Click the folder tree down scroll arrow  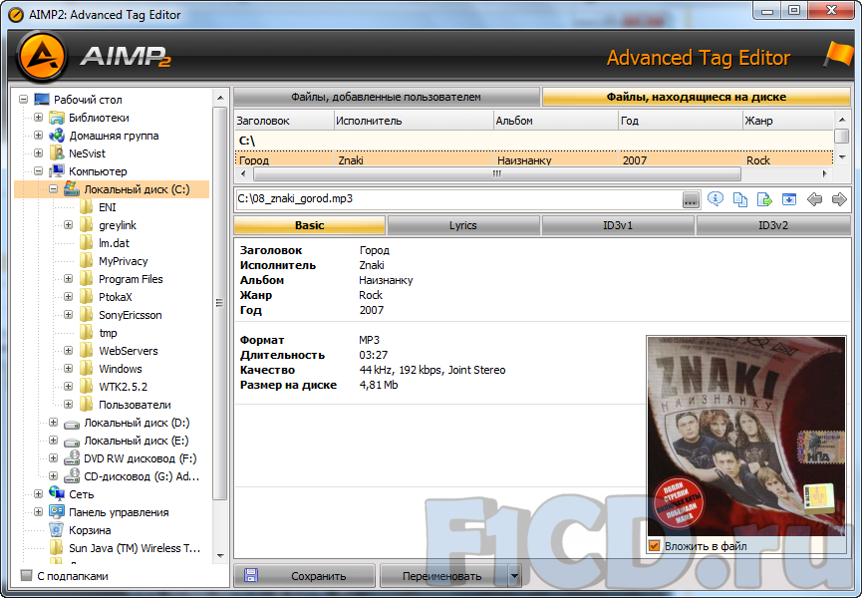click(220, 556)
